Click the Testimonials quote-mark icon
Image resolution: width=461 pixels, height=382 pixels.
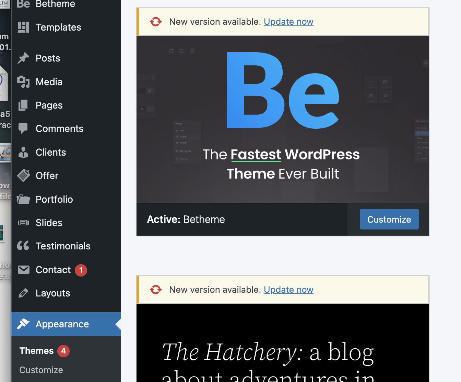[23, 246]
